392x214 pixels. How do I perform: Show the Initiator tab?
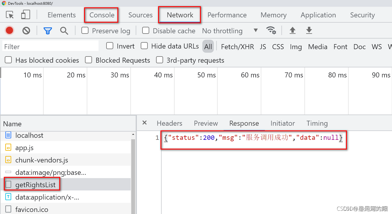(283, 123)
